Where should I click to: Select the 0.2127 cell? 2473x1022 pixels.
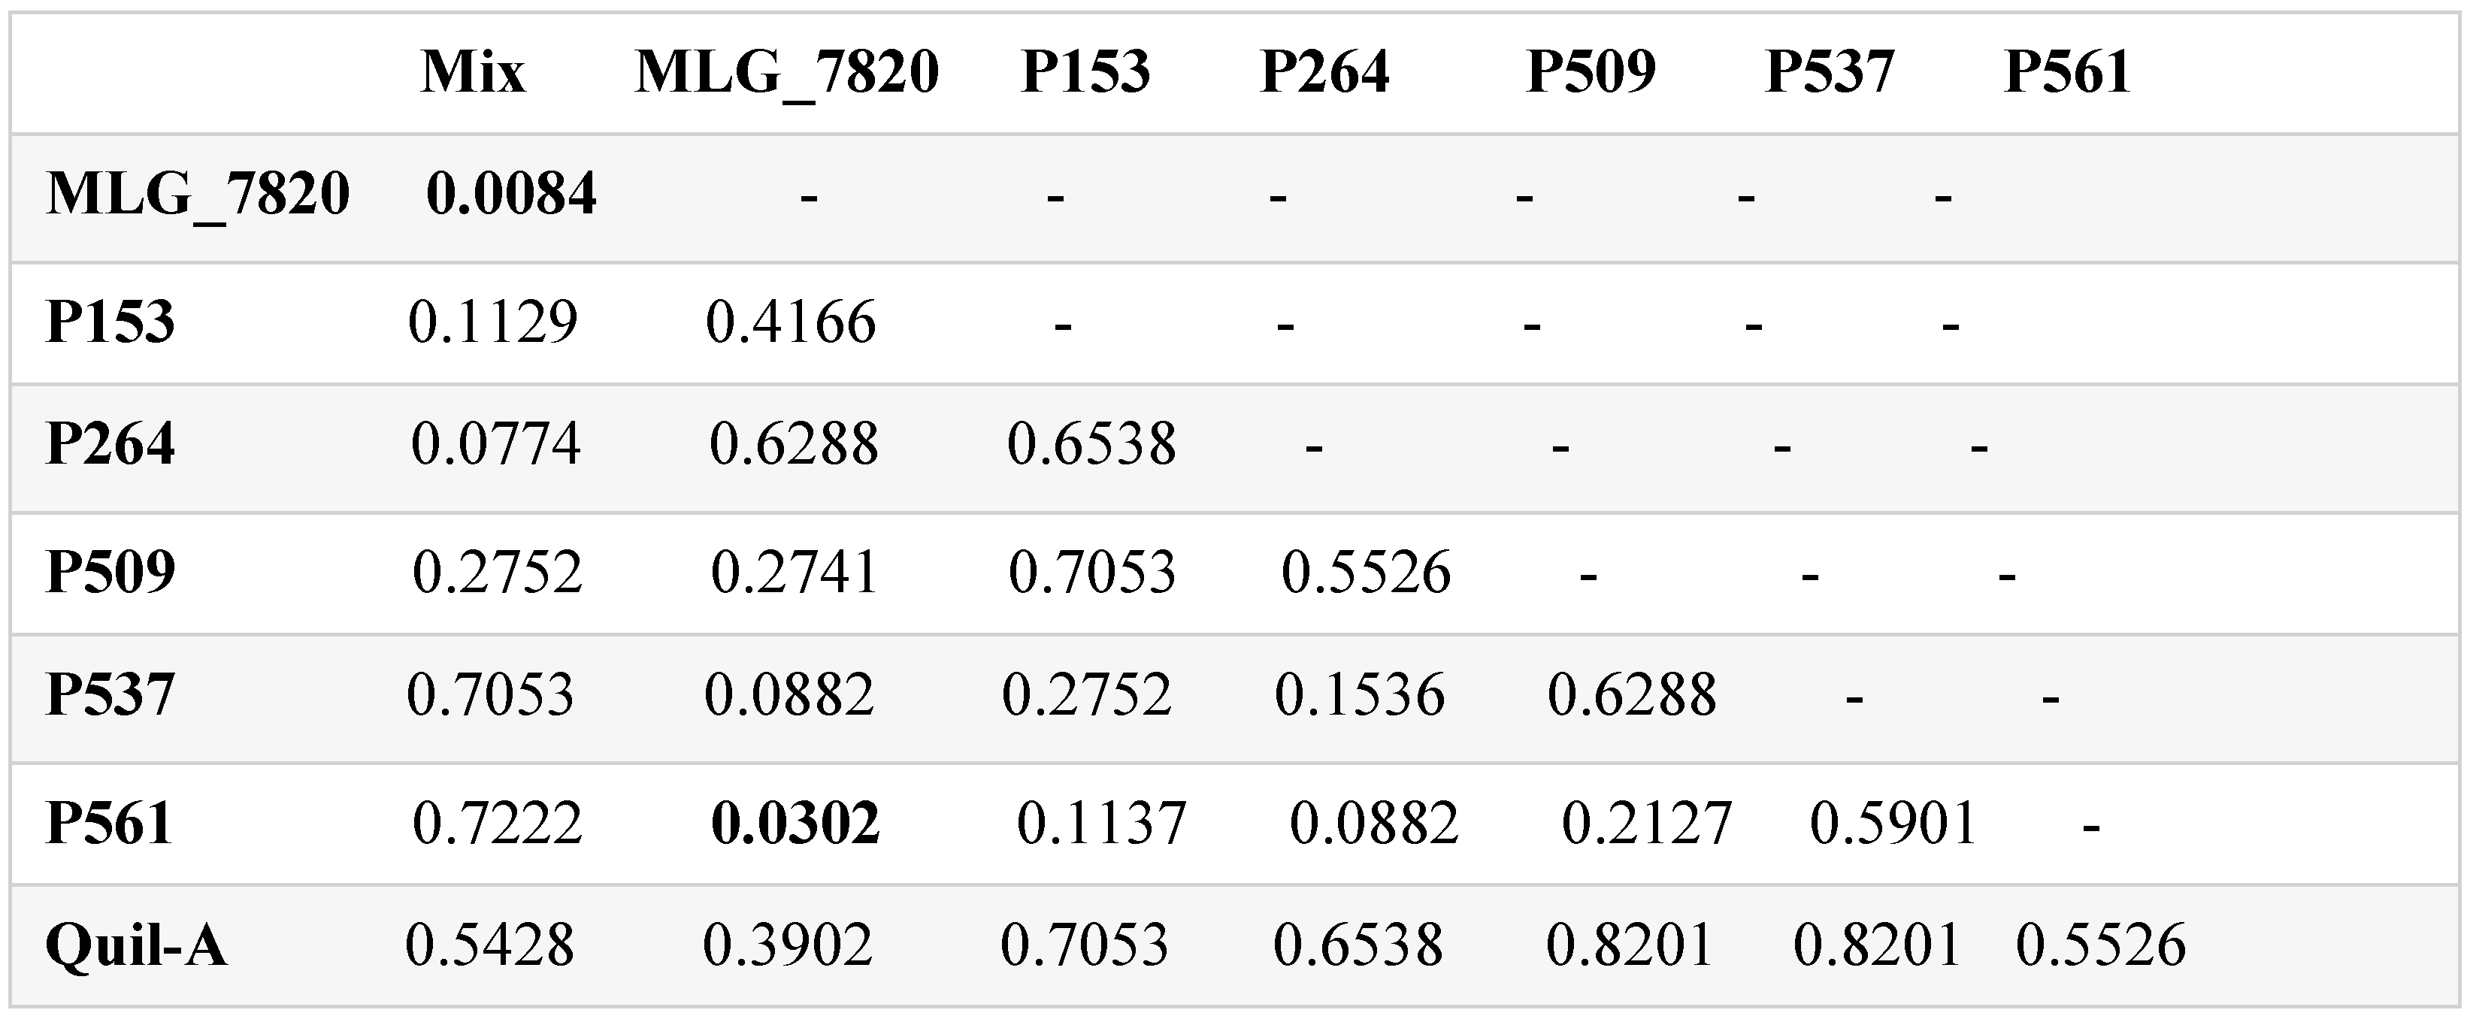[x=1646, y=824]
